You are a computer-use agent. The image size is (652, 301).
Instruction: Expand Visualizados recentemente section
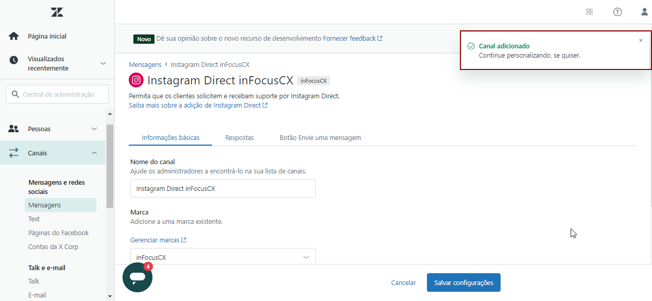(102, 63)
